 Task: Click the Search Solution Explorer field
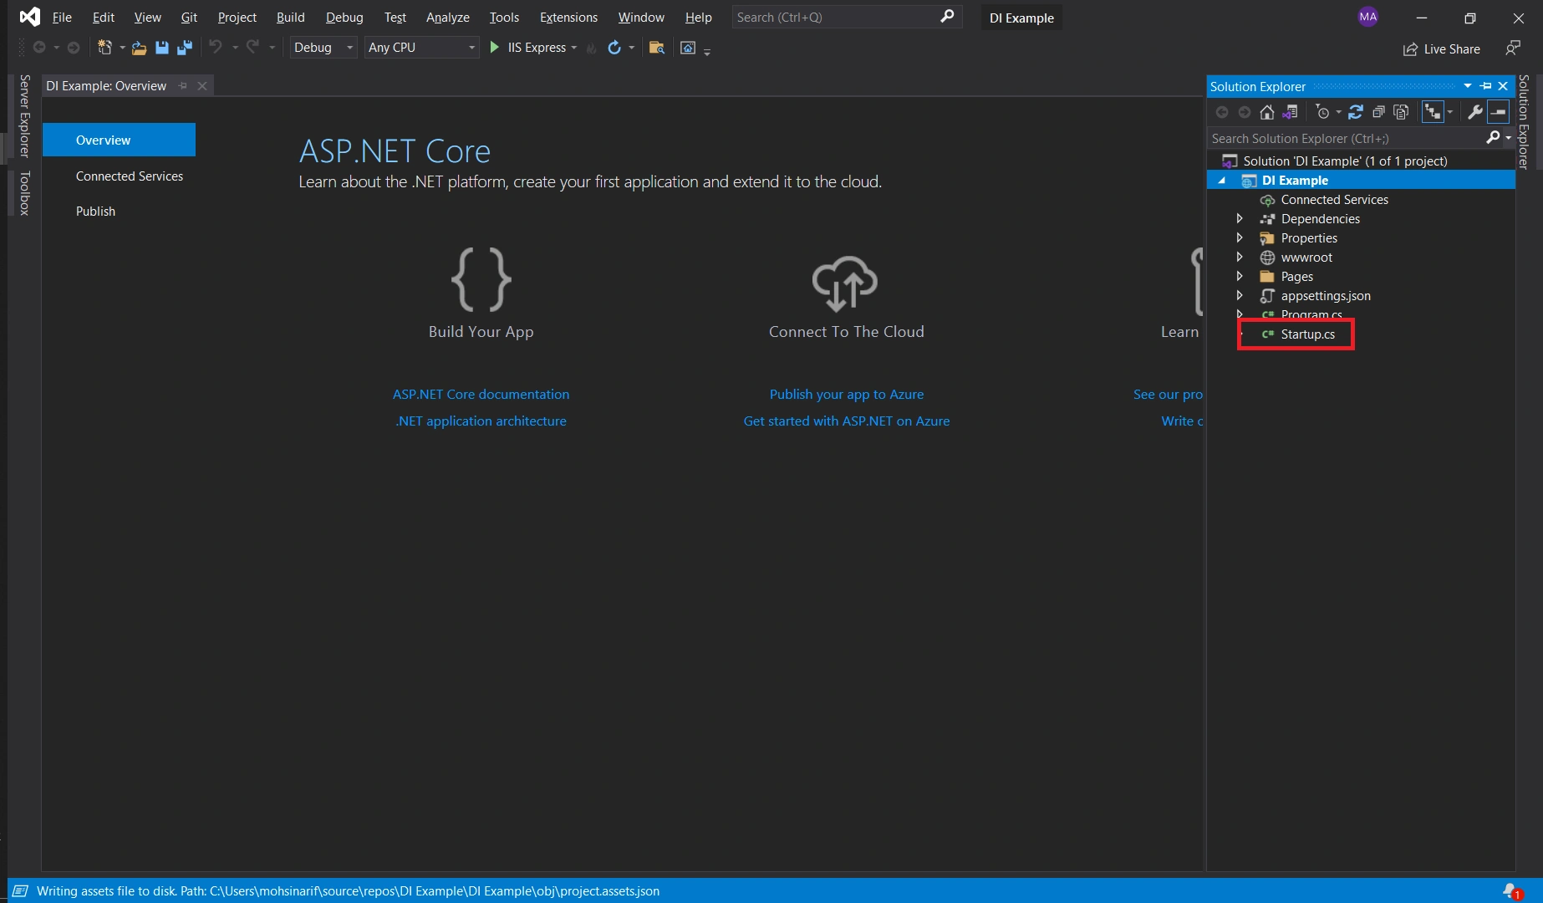coord(1346,138)
